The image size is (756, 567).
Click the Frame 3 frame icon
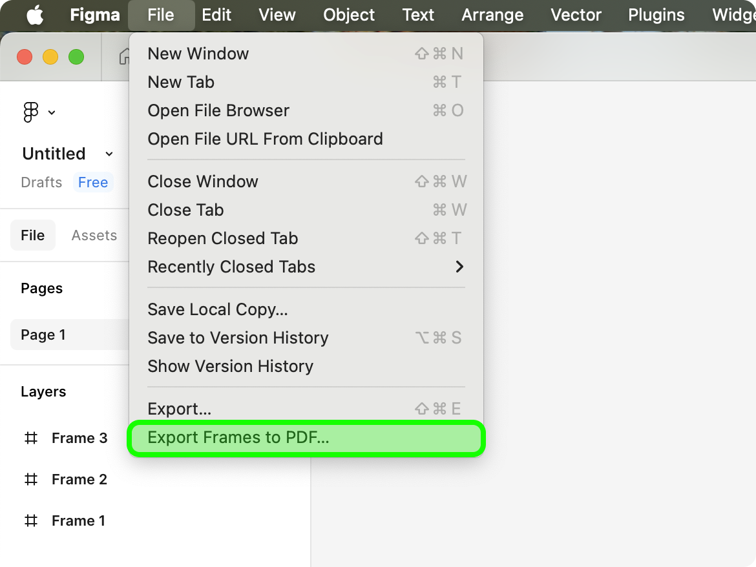[x=31, y=438]
